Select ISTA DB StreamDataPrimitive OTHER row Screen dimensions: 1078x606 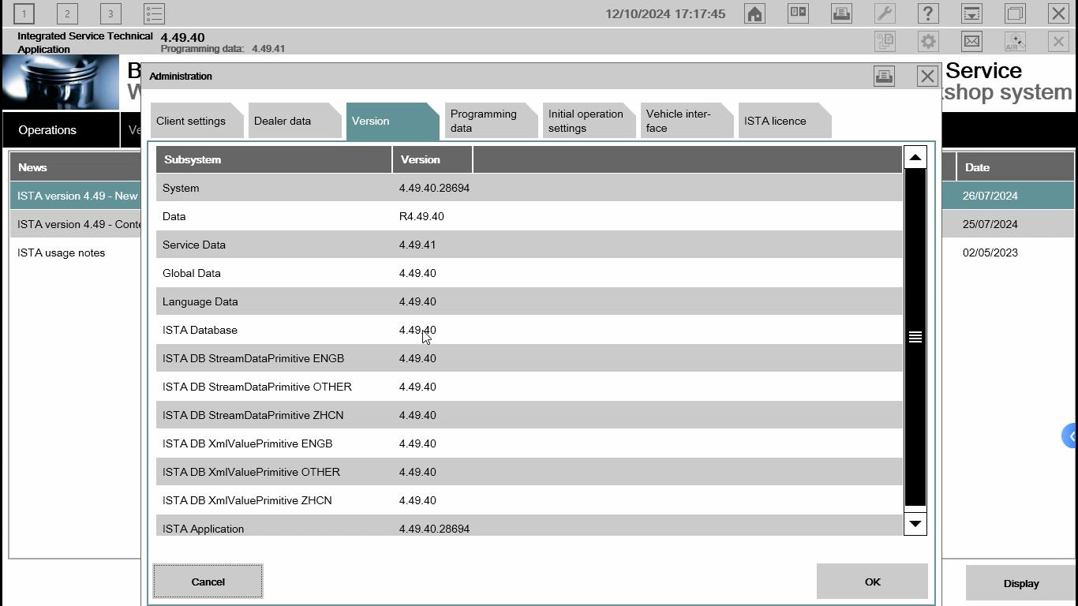530,387
